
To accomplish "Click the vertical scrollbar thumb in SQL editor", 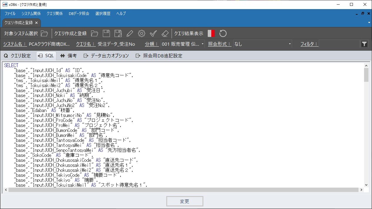I will click(366, 75).
